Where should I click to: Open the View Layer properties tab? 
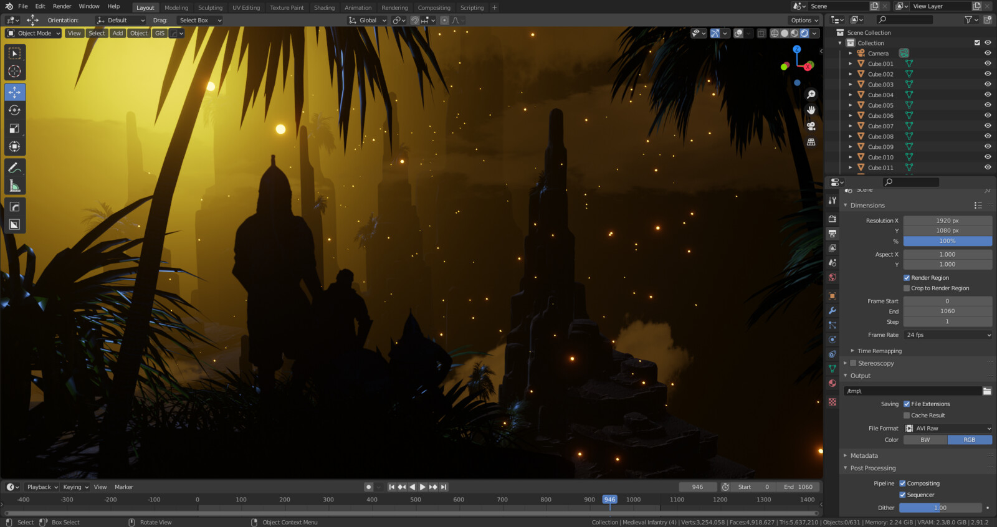pyautogui.click(x=832, y=248)
